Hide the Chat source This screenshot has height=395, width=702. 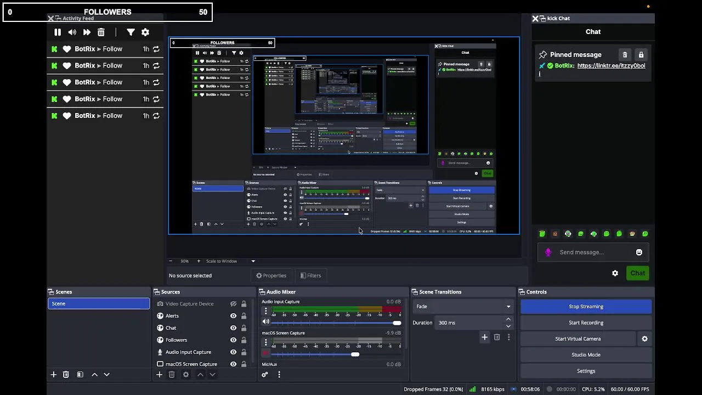coord(233,328)
